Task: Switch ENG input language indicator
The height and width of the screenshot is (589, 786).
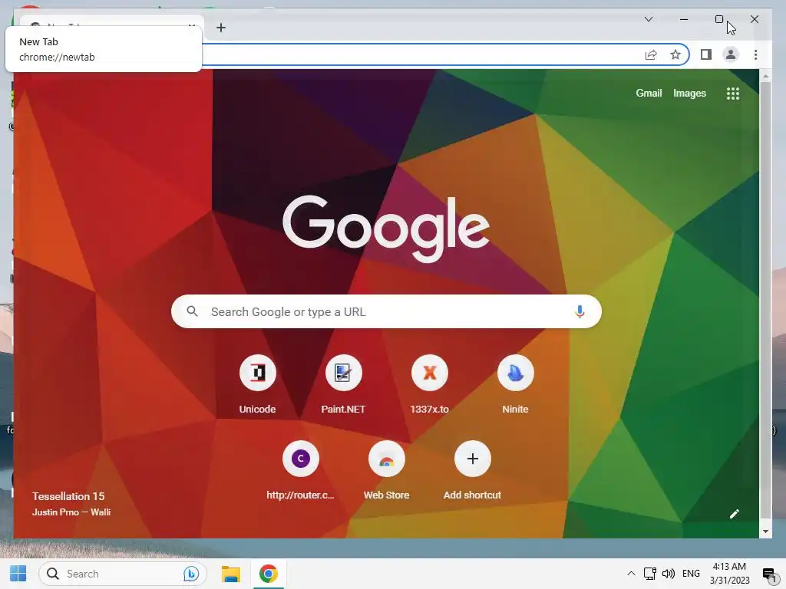Action: [x=691, y=574]
